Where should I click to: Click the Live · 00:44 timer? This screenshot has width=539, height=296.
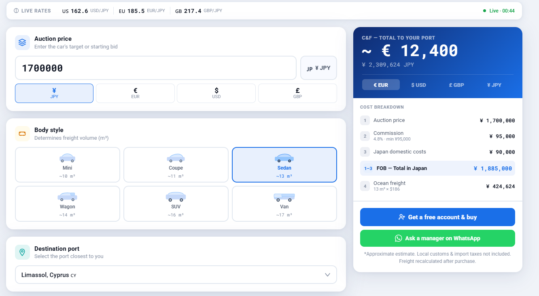pyautogui.click(x=502, y=11)
